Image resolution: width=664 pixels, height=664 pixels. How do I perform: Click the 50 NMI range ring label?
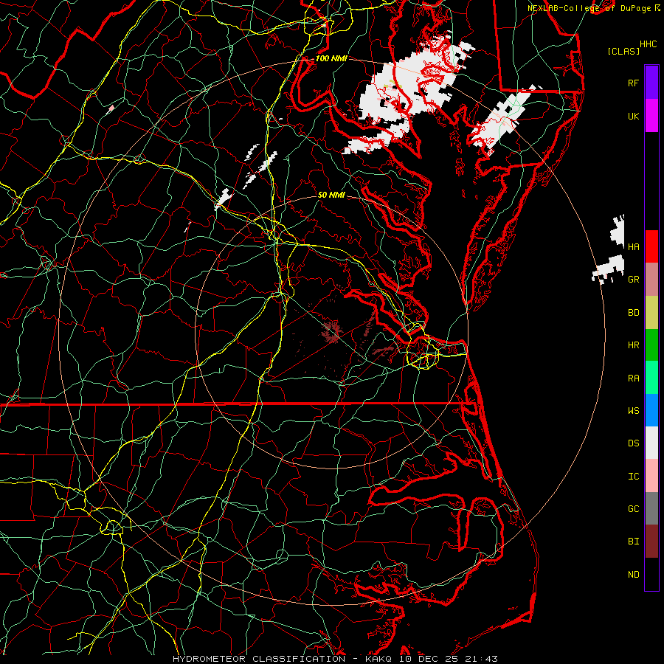331,195
